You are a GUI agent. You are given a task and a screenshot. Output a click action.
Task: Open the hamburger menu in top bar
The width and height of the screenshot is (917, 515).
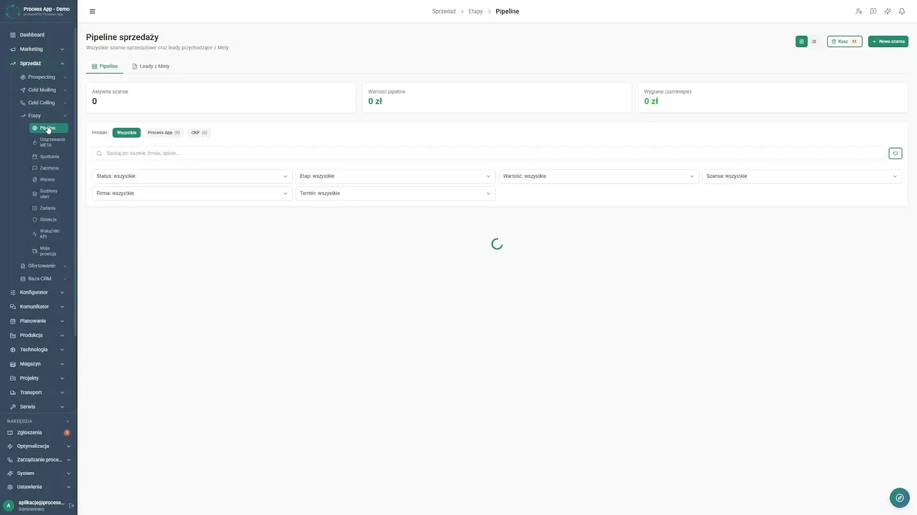pos(92,11)
